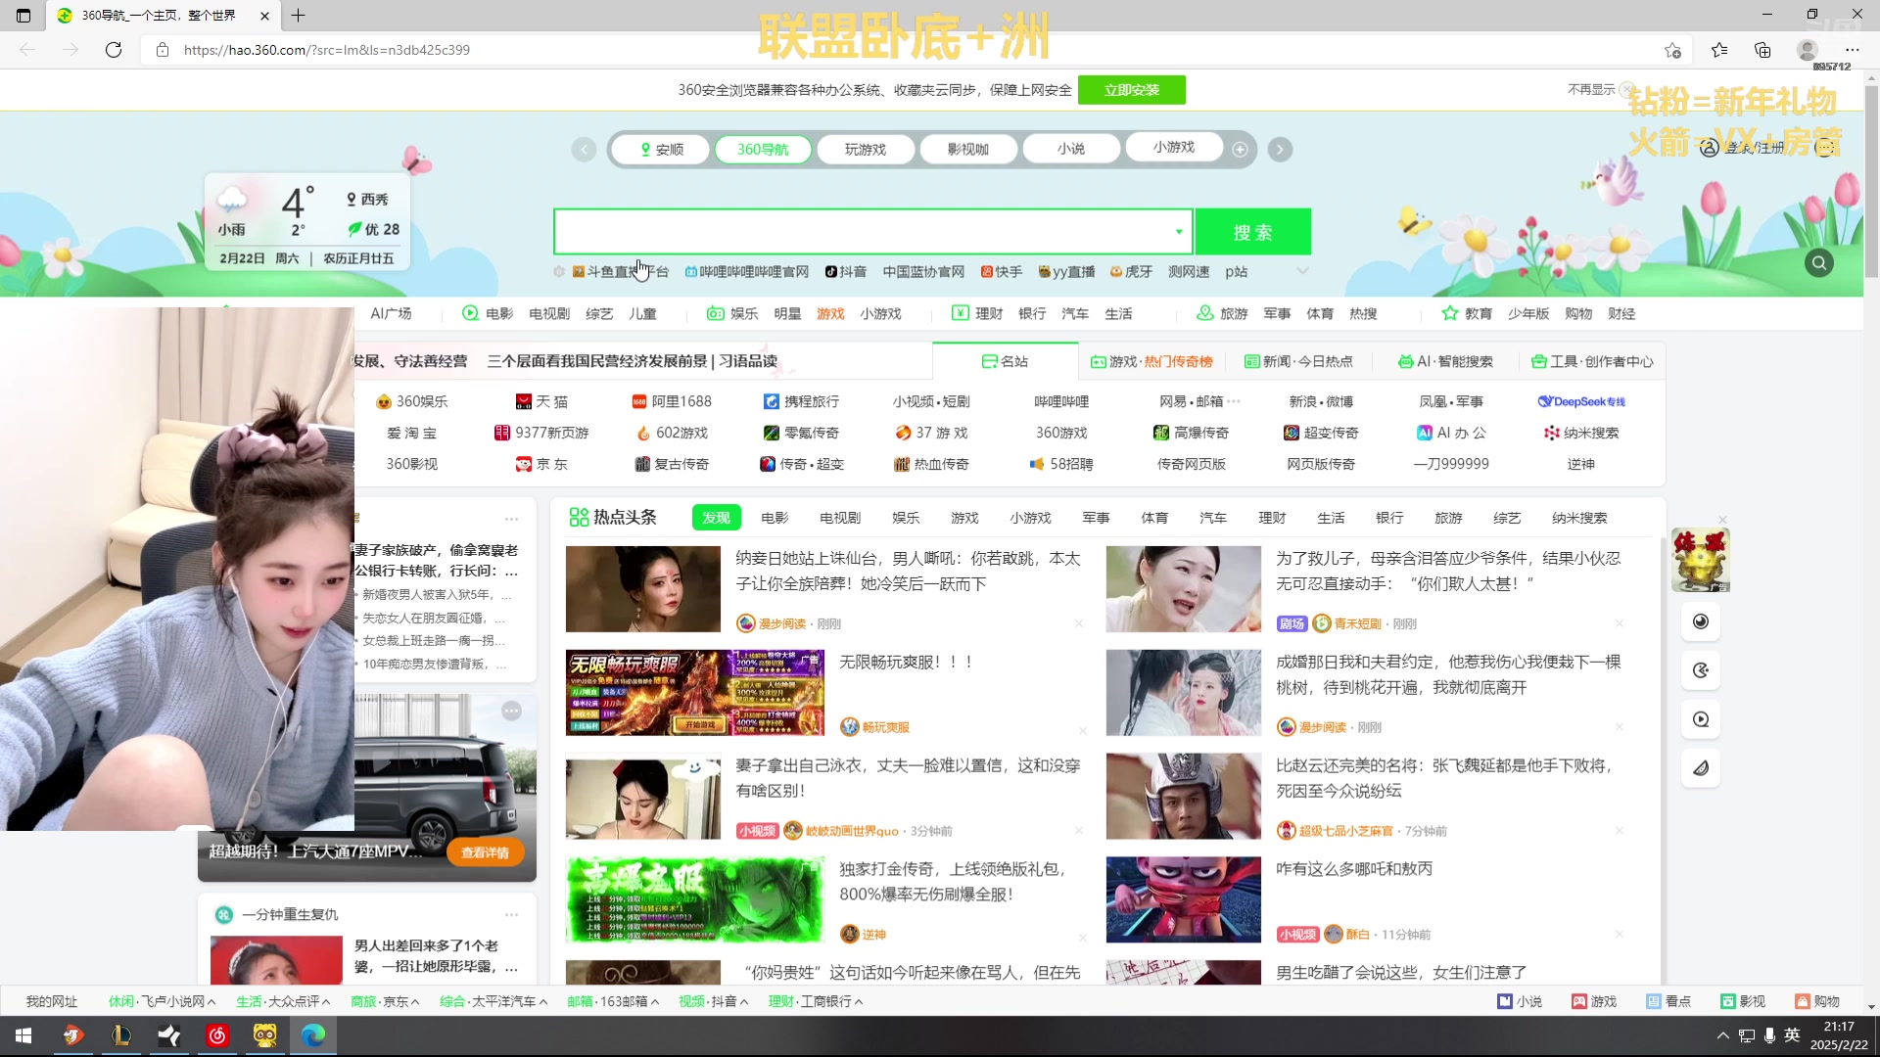This screenshot has height=1057, width=1880.
Task: Open the 58招聘 link
Action: tap(1060, 465)
